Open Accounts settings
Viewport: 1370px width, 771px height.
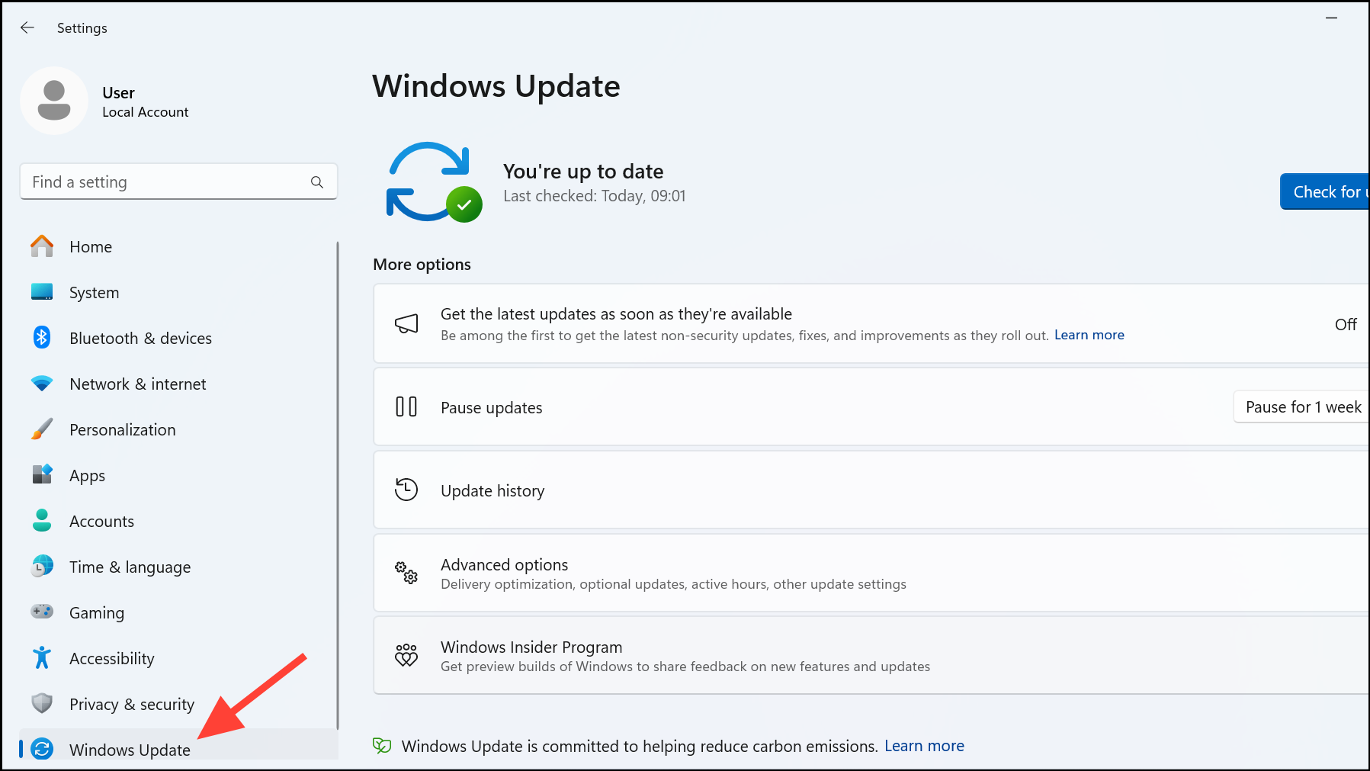tap(178, 521)
